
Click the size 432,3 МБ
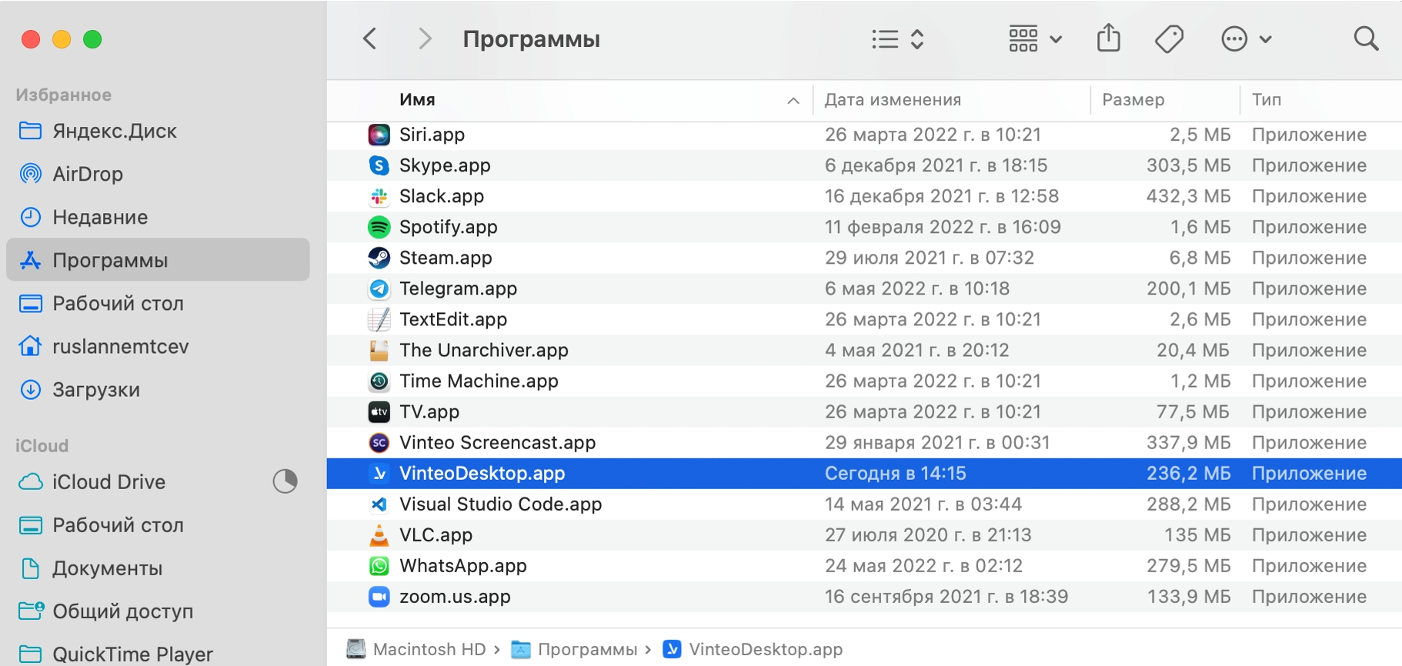pos(1188,196)
